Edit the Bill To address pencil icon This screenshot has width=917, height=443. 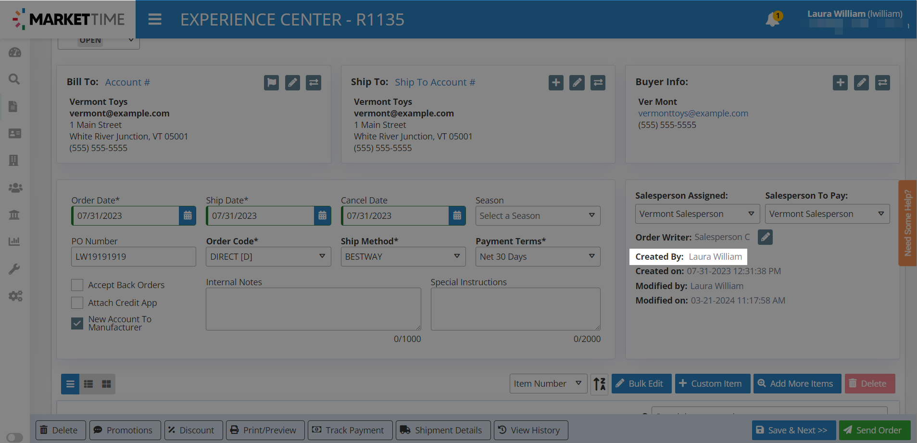[x=292, y=83]
